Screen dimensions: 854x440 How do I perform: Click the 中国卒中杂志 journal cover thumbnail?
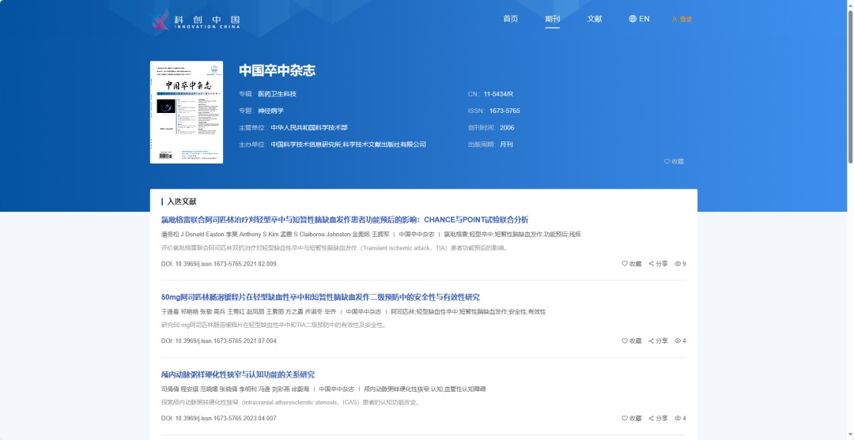[x=187, y=112]
